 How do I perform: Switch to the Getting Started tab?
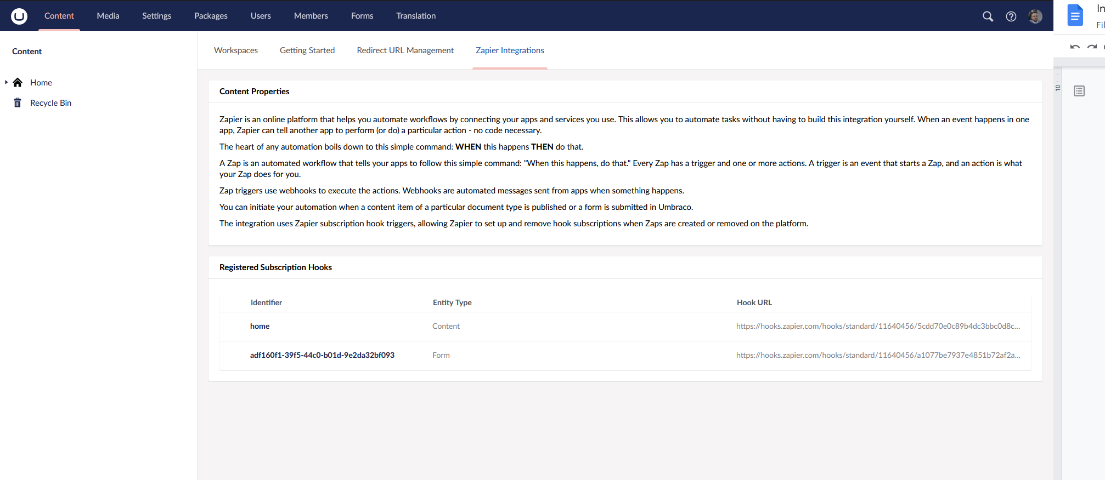pyautogui.click(x=307, y=50)
